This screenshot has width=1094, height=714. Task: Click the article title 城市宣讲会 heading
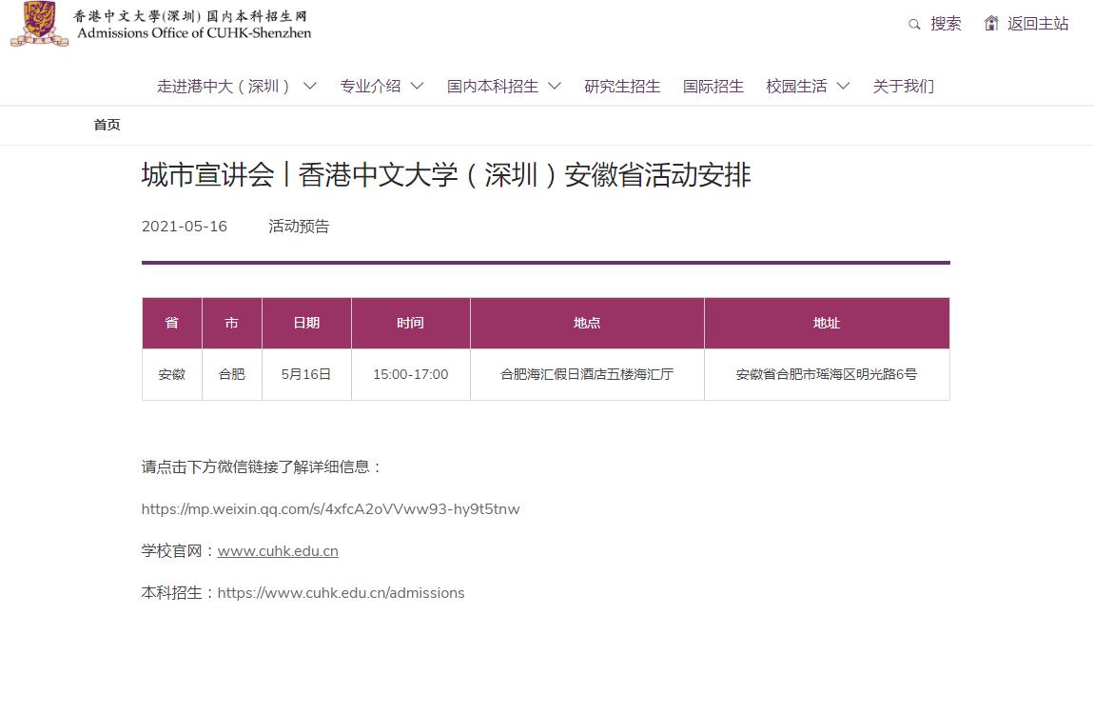click(446, 175)
